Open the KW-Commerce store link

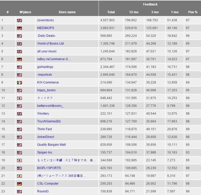[48, 82]
